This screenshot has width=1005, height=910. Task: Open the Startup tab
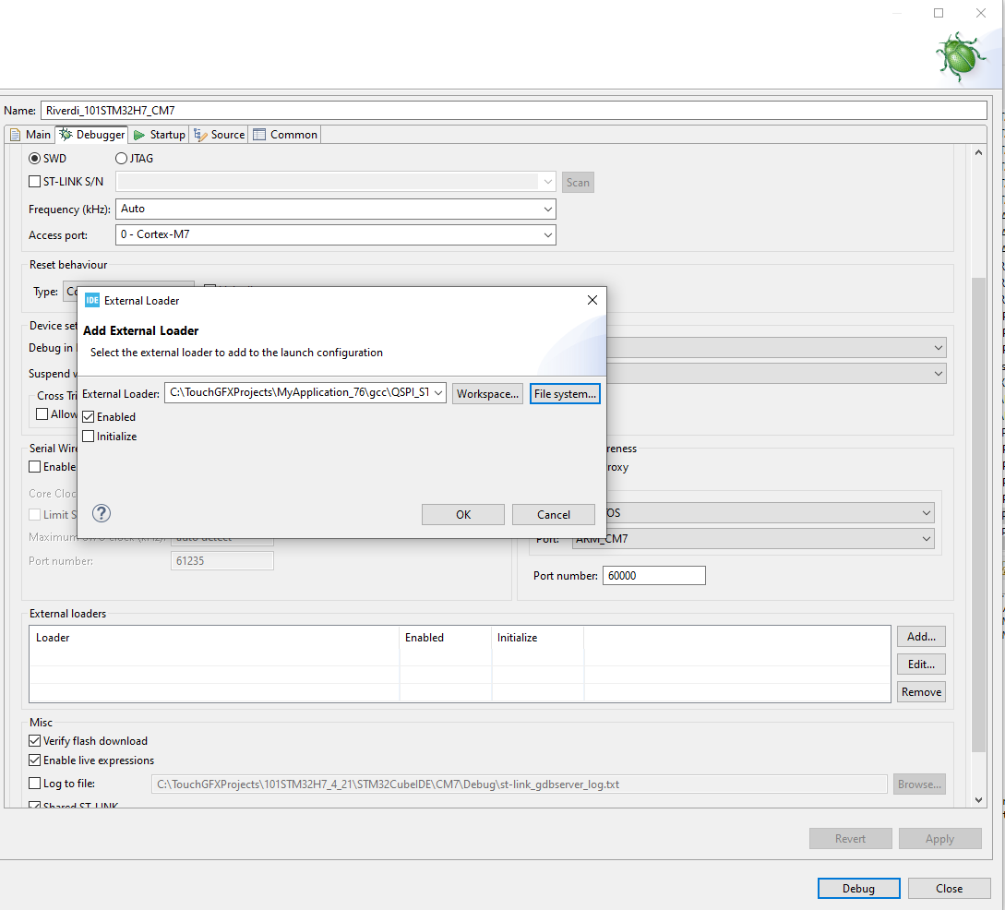pyautogui.click(x=160, y=135)
